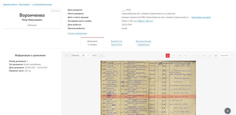Select the red cursor pointer tool
The height and width of the screenshot is (115, 236).
point(168,55)
